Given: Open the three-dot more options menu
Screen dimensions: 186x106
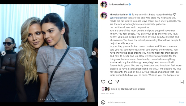Looking at the screenshot, I should (x=182, y=4).
